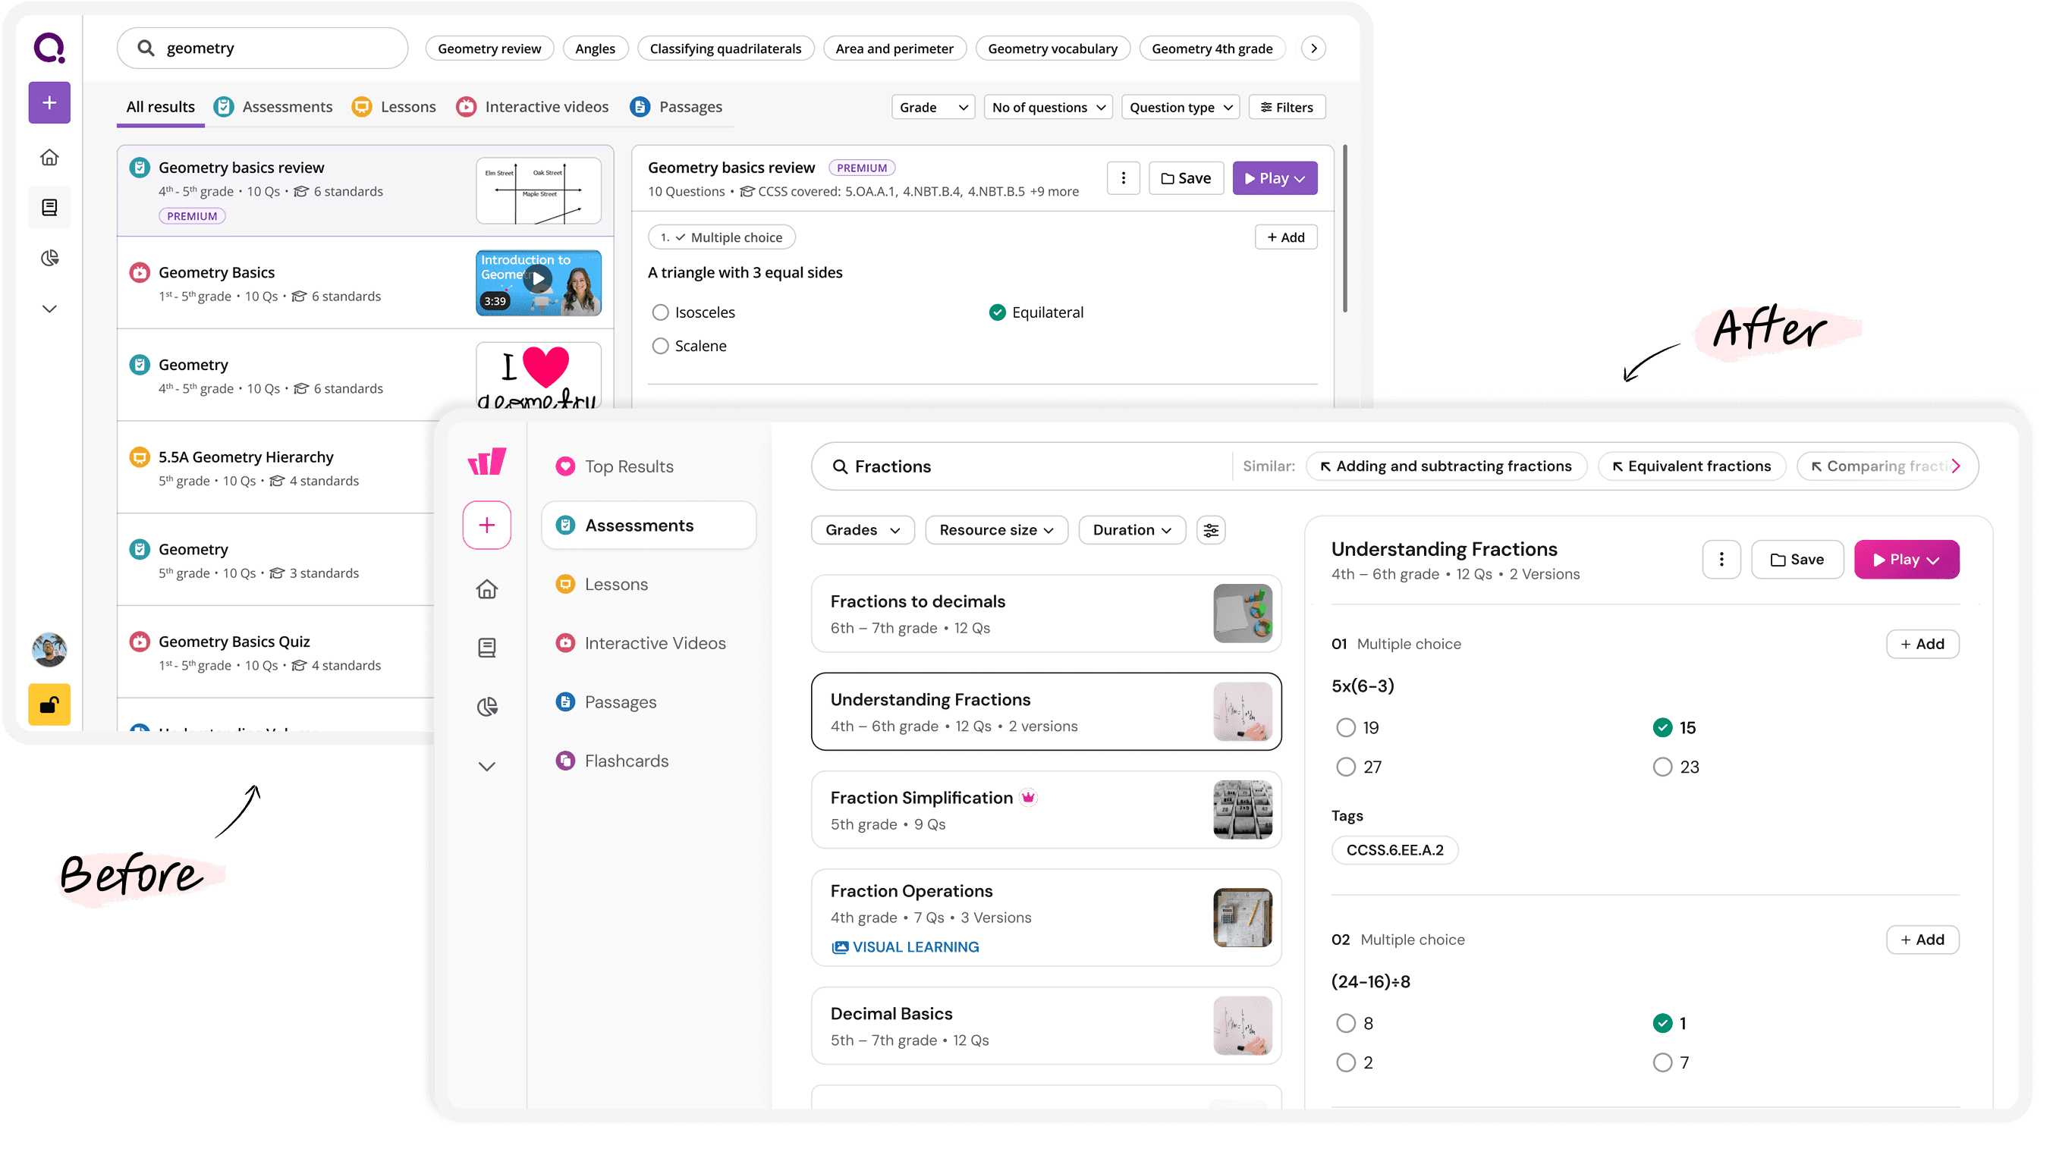Viewport: 2053px width, 1158px height.
Task: Open the reports pie chart icon in new sidebar
Action: point(486,707)
